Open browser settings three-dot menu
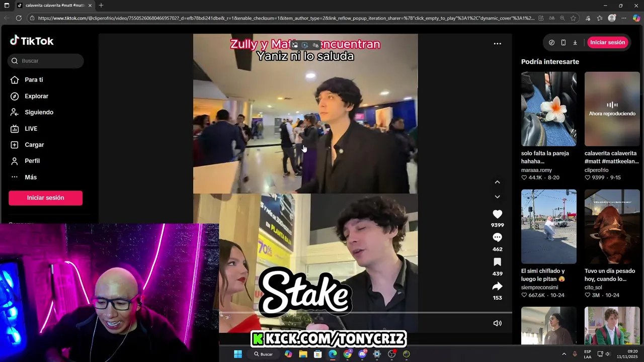The height and width of the screenshot is (362, 644). point(624,18)
